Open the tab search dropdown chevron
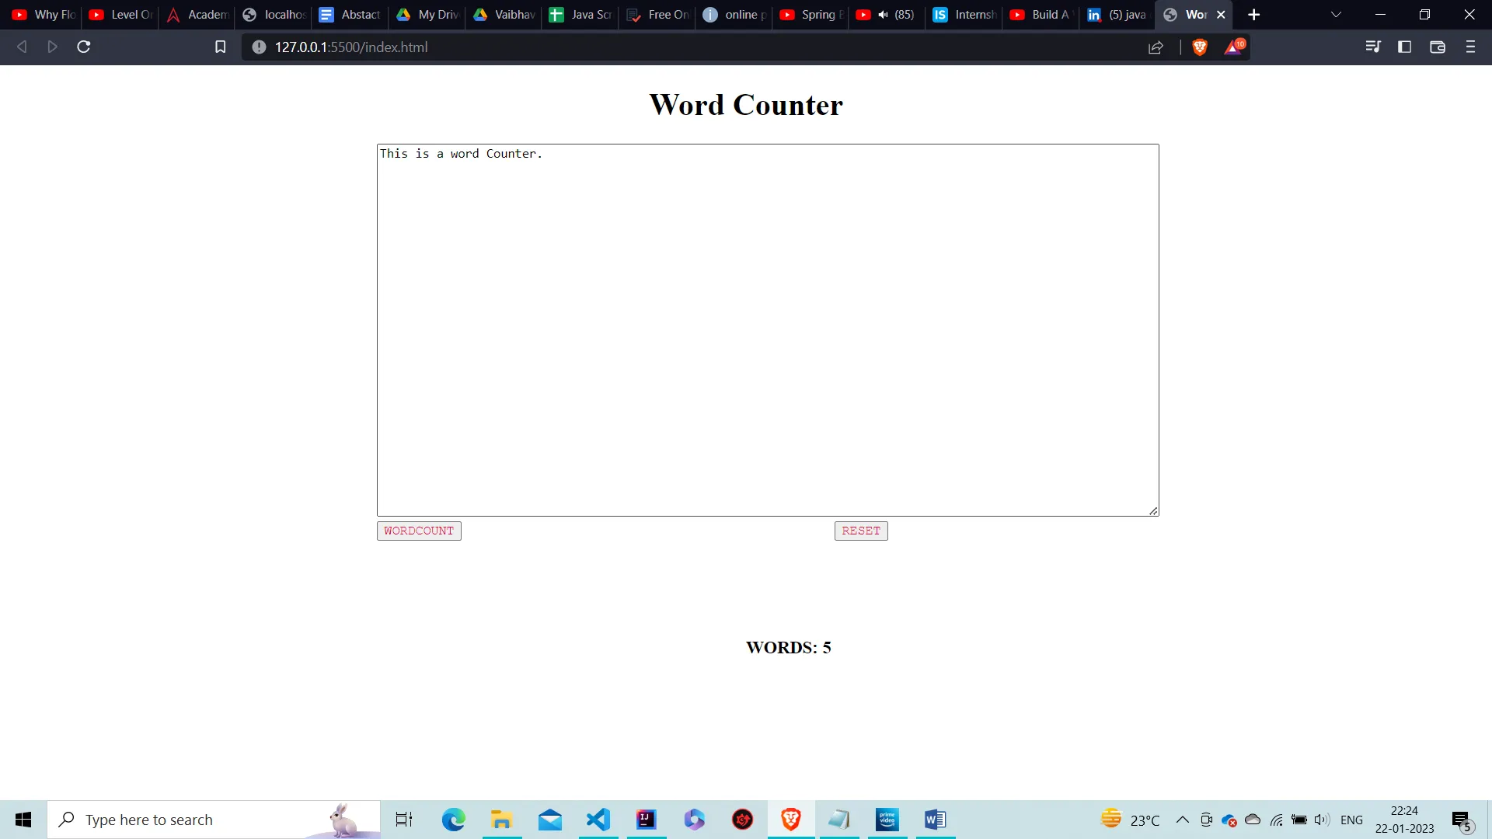Image resolution: width=1492 pixels, height=839 pixels. 1335,15
